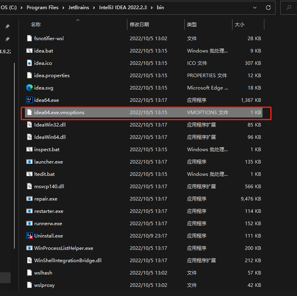Viewport: 297px width, 296px height.
Task: Click the 1,367 KB size cell
Action: (x=251, y=100)
